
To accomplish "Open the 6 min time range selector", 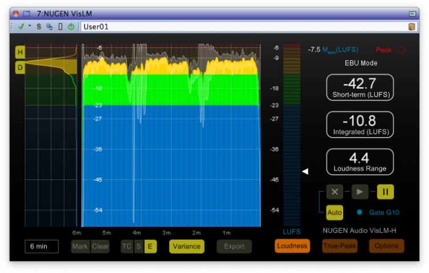I will coord(41,246).
